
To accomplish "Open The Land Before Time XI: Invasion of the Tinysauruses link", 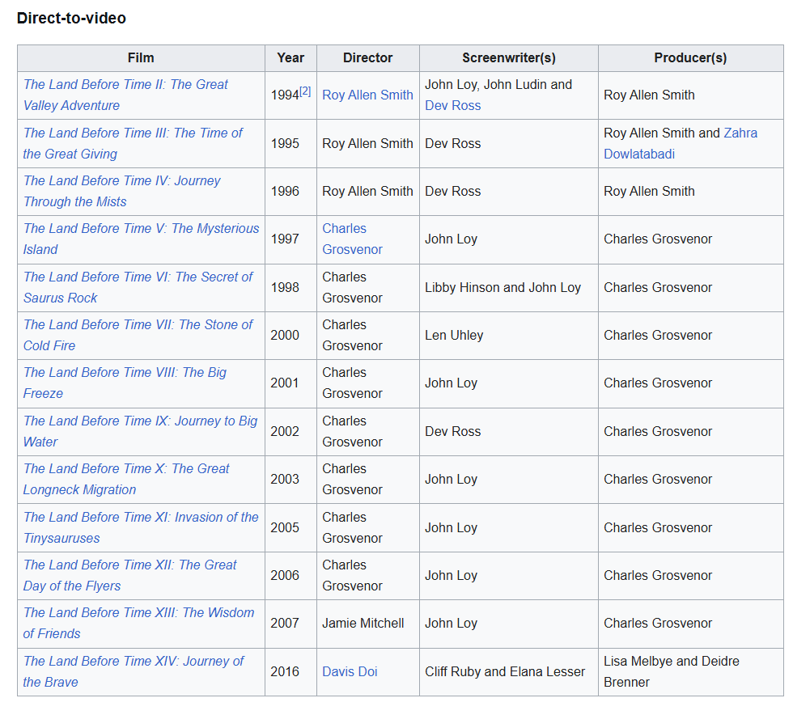I will [141, 527].
